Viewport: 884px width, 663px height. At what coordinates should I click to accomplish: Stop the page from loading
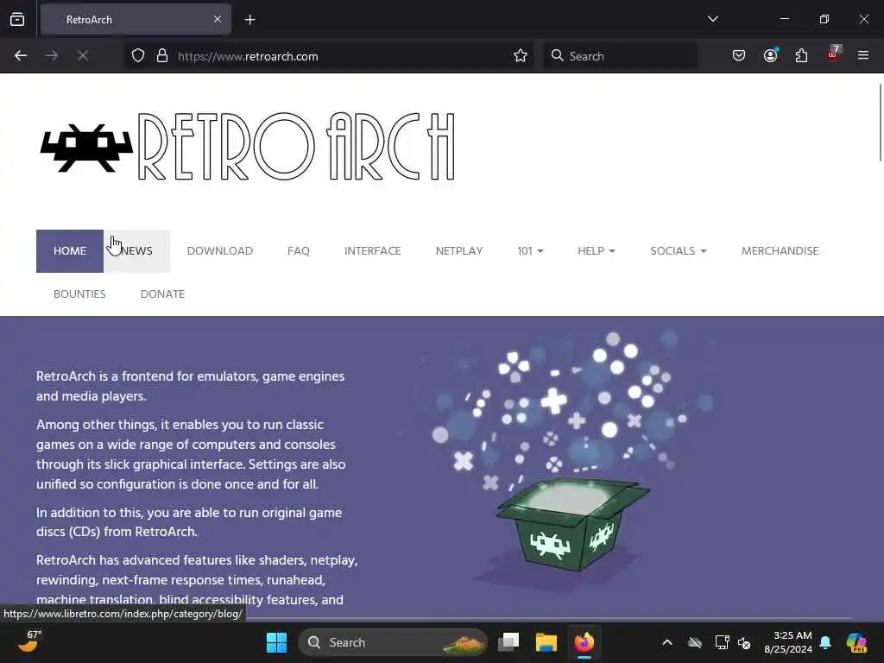click(x=83, y=56)
